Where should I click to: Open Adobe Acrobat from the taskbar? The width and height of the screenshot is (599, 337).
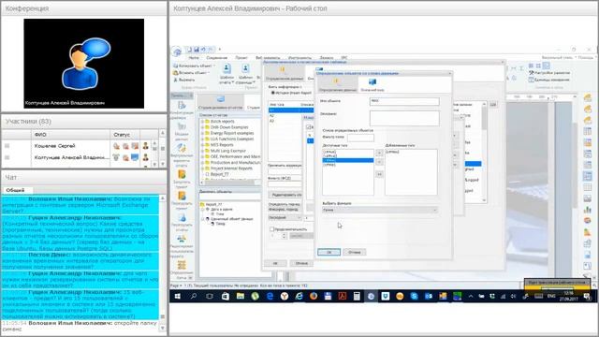343,296
